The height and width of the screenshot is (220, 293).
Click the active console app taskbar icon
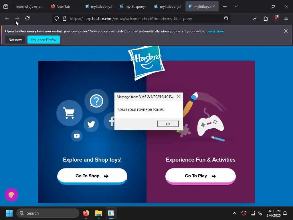(x=111, y=213)
